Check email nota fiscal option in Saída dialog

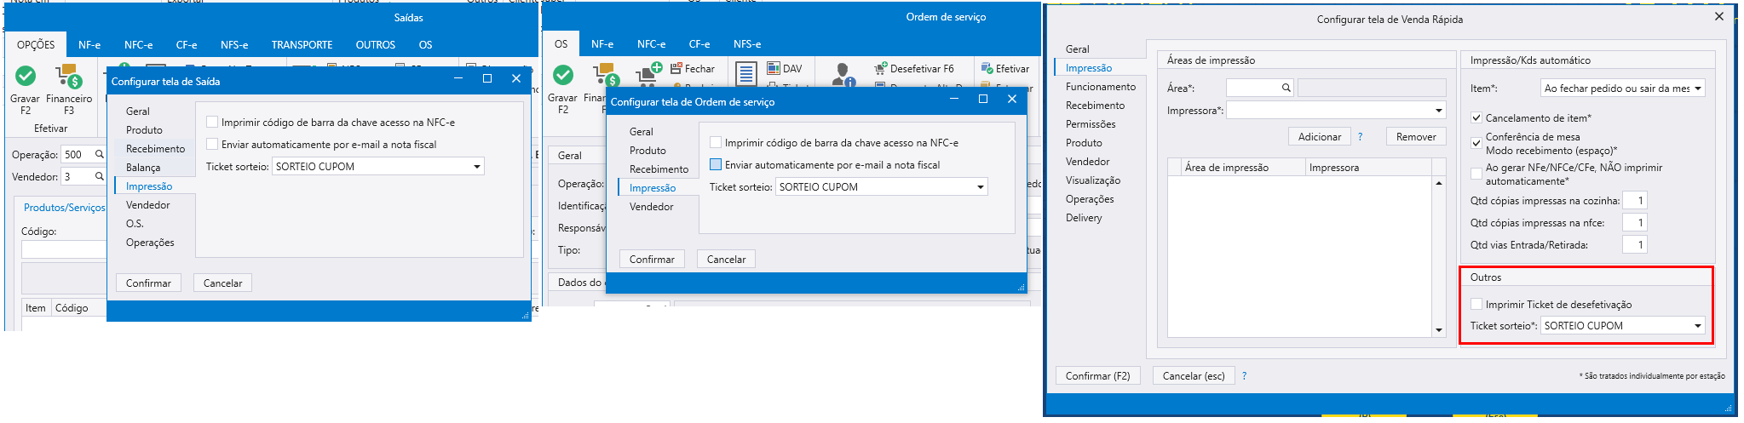[x=212, y=144]
